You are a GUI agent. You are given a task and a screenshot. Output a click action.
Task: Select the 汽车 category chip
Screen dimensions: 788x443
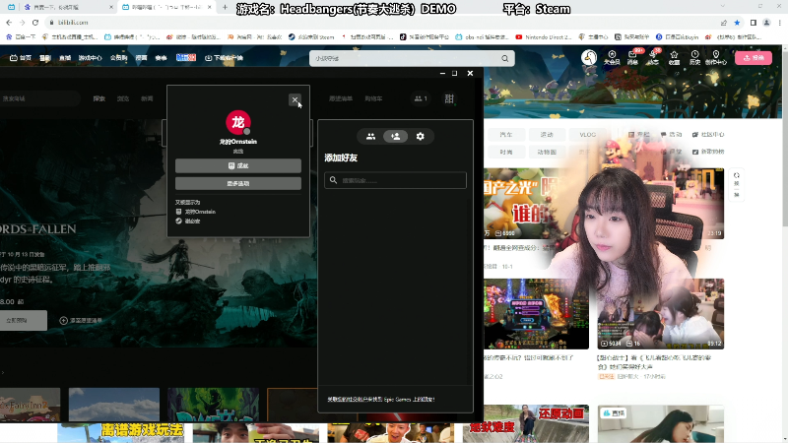coord(506,135)
